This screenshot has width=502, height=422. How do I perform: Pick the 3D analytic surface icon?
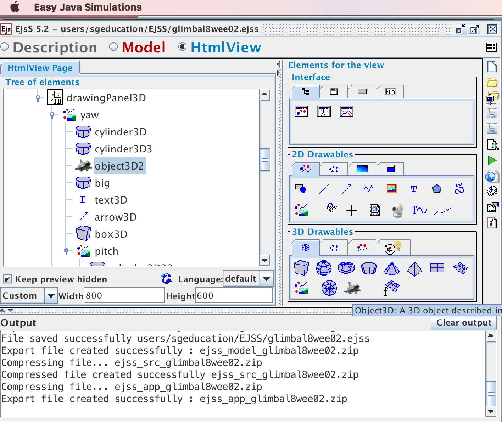(391, 288)
